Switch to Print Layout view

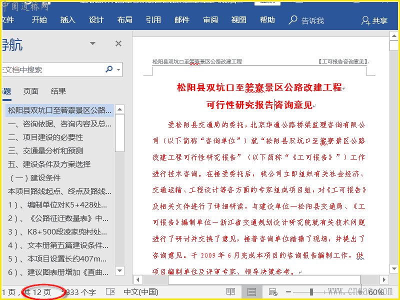click(251, 292)
